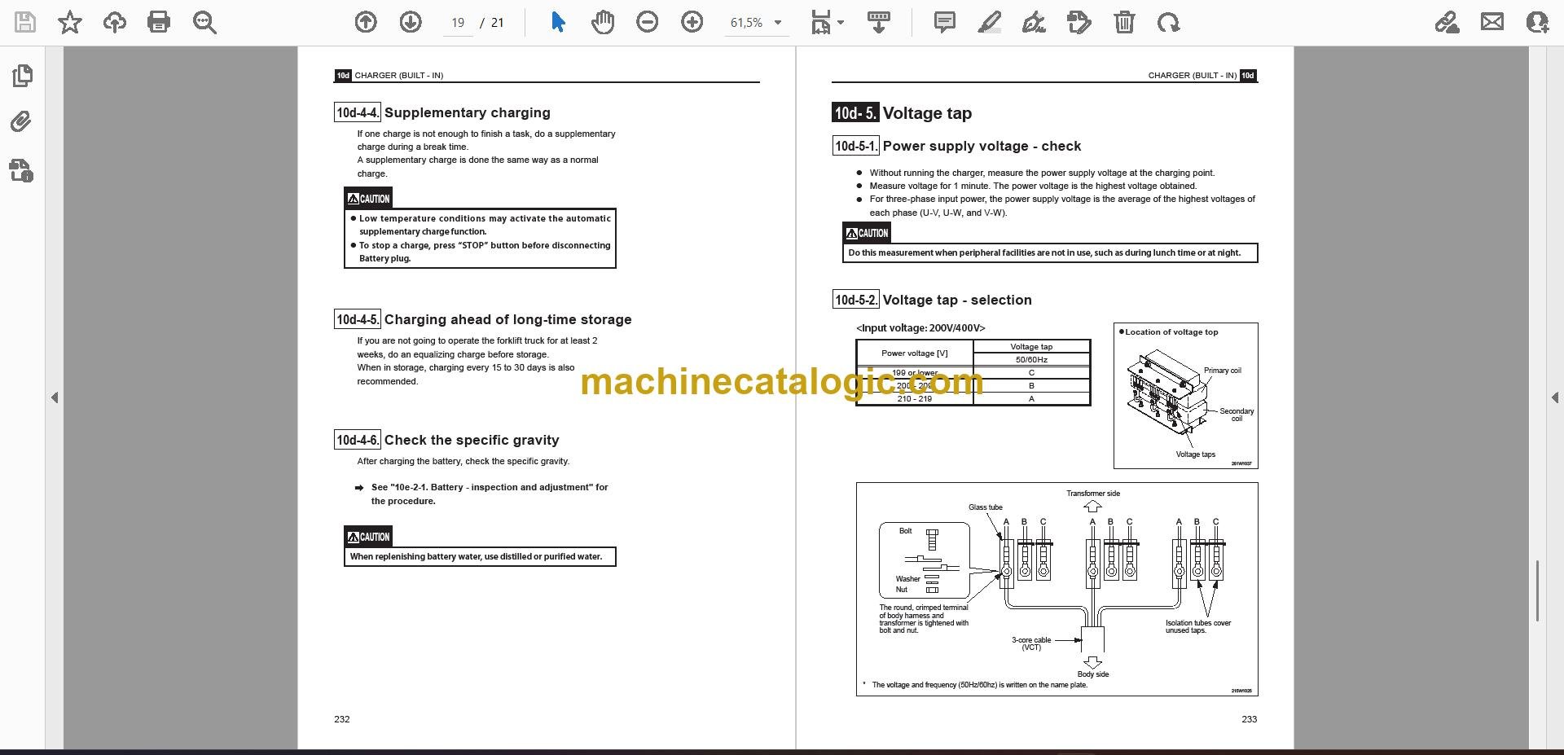Click heading 'Supplementary charging'
This screenshot has height=755, width=1564.
tap(467, 112)
